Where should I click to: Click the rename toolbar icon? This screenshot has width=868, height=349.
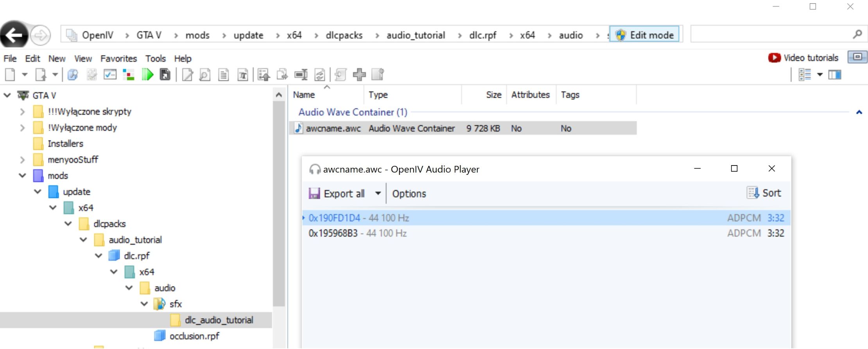300,74
